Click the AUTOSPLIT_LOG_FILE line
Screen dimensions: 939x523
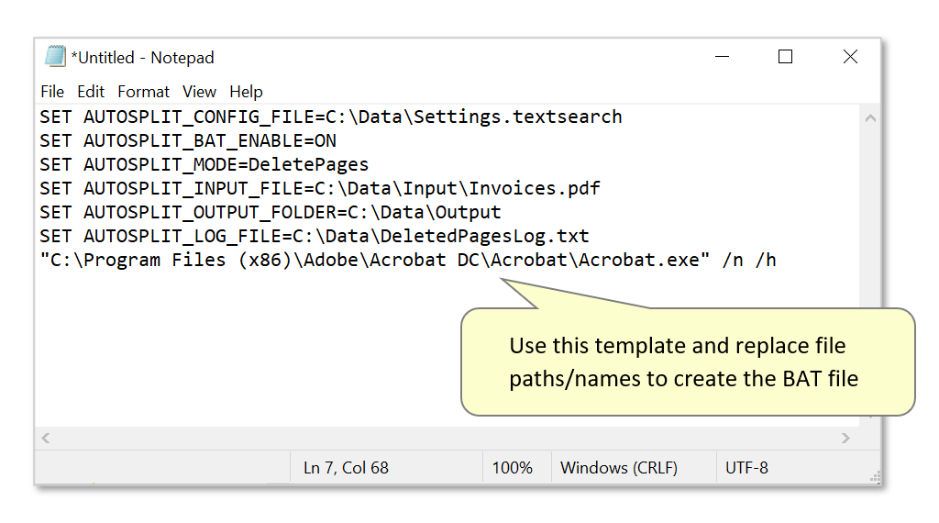(315, 237)
